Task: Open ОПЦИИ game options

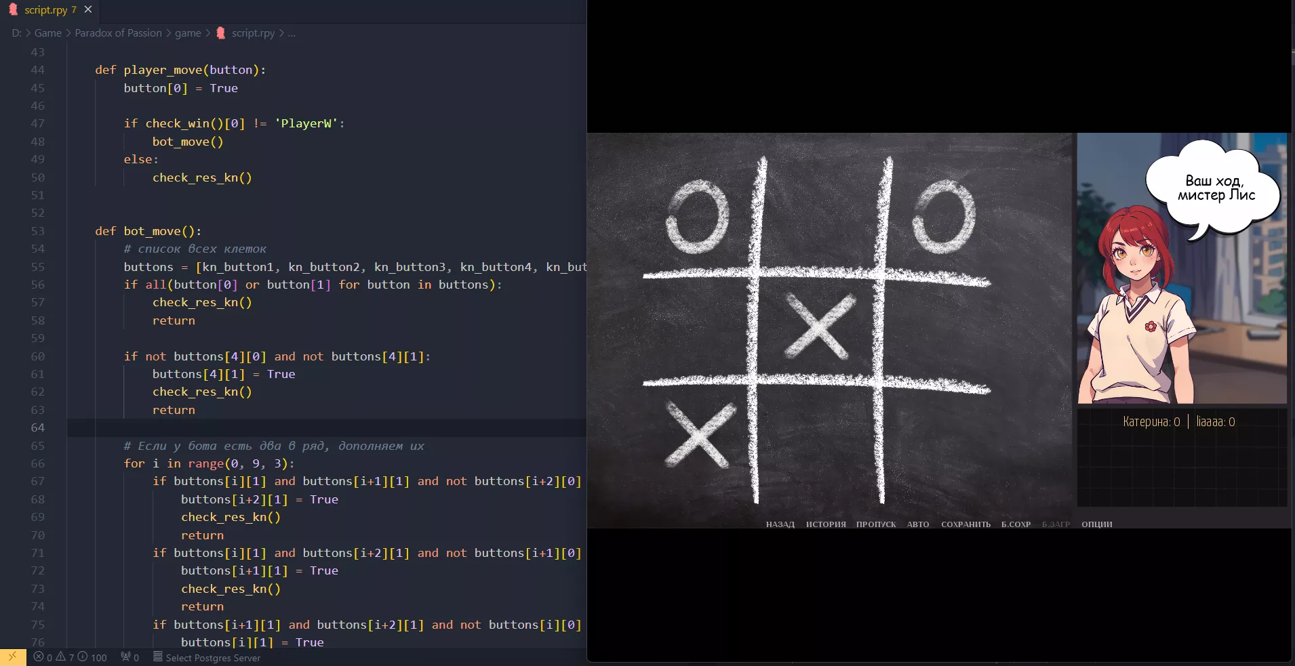Action: pos(1096,524)
